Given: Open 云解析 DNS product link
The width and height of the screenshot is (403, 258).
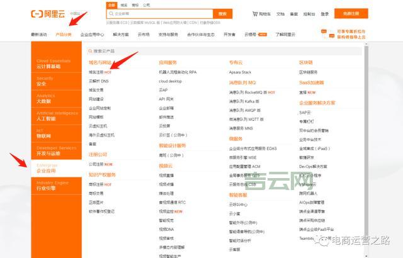Looking at the screenshot, I should [99, 81].
